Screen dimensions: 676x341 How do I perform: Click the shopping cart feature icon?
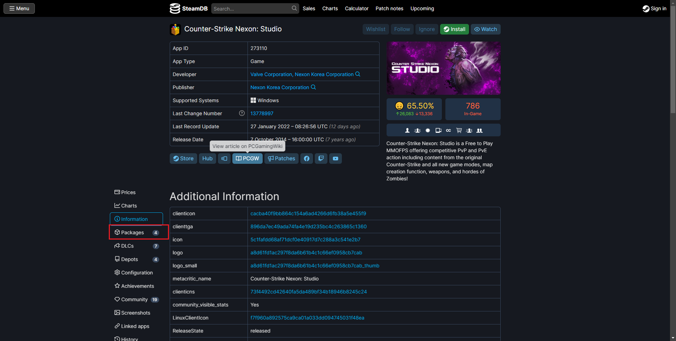click(459, 130)
